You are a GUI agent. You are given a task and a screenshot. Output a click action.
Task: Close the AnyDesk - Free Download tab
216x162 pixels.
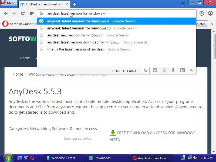pyautogui.click(x=67, y=4)
